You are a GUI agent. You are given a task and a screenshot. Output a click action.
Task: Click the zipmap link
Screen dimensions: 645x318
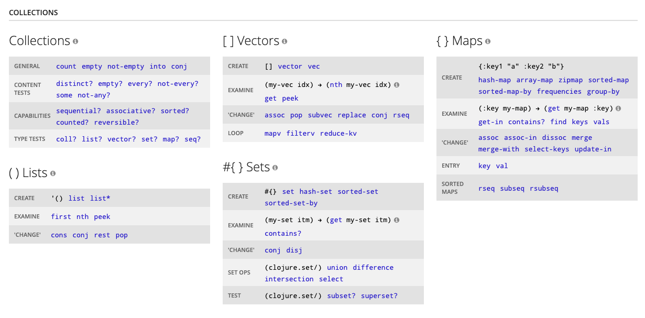[571, 80]
